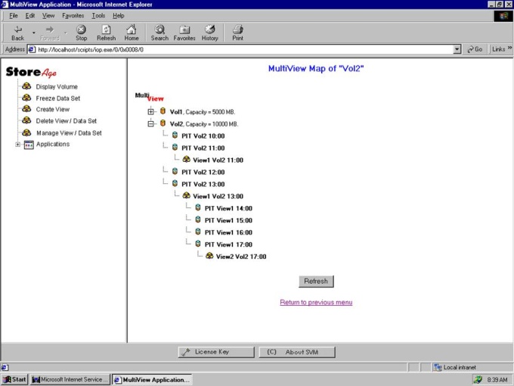The image size is (514, 386).
Task: Select the text 'PIT View1 15:00'
Action: (x=228, y=220)
